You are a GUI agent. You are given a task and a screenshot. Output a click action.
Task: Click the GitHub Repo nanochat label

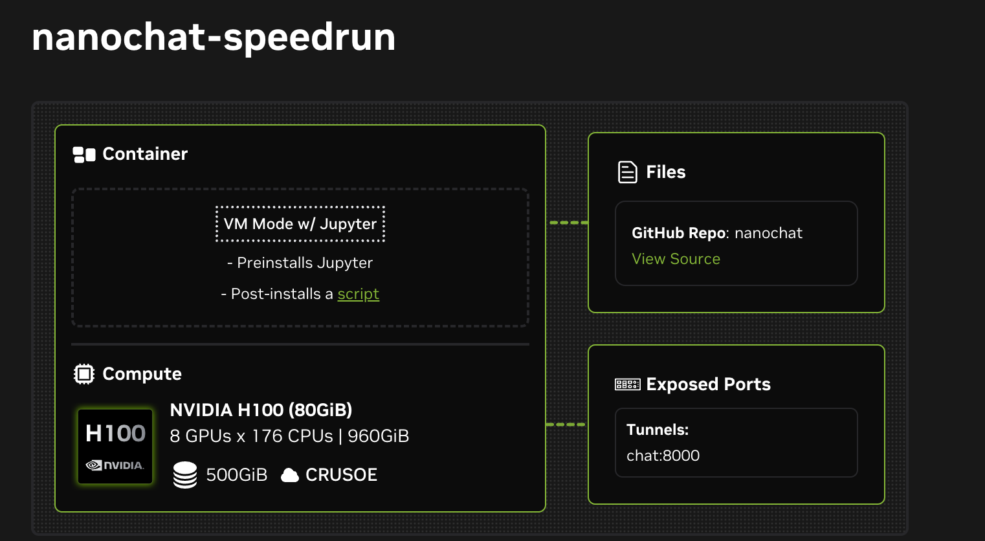coord(716,233)
